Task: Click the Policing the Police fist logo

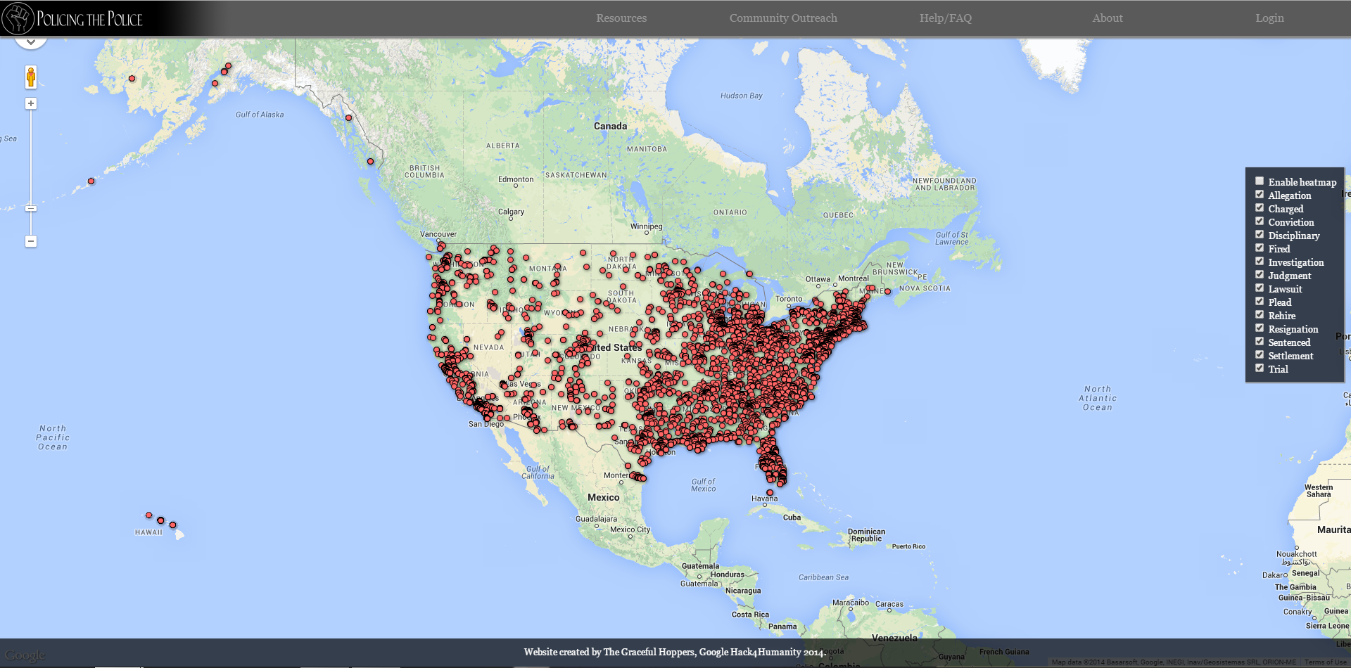Action: pyautogui.click(x=18, y=18)
